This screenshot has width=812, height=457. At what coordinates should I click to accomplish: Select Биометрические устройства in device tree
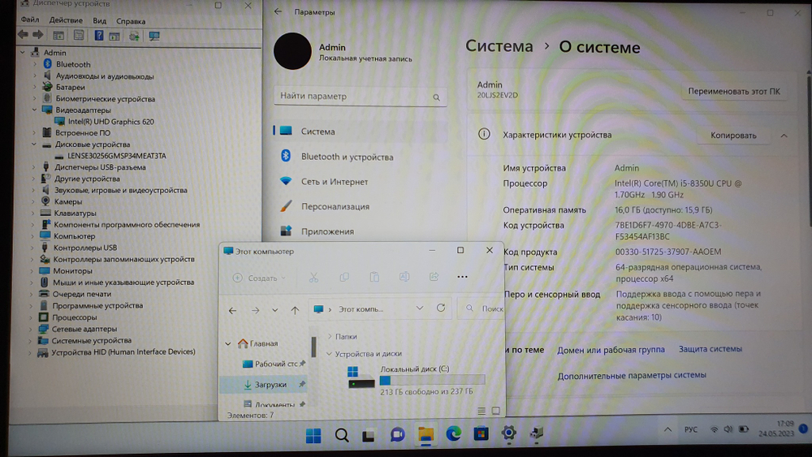pos(105,99)
